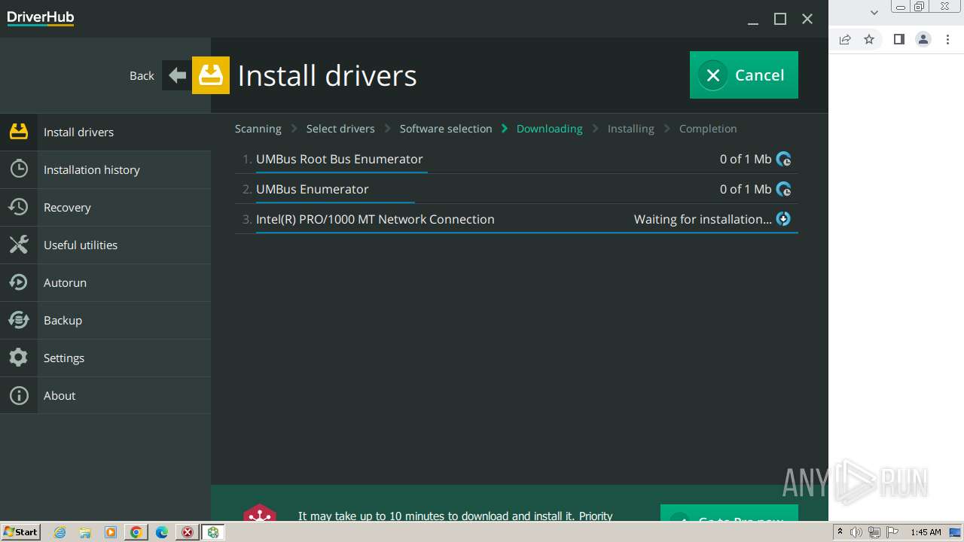Click progress bar under Intel PRO/1000 row
Image resolution: width=964 pixels, height=542 pixels.
tap(527, 233)
